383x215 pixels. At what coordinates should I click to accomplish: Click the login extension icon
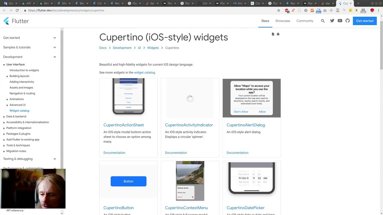(x=363, y=10)
